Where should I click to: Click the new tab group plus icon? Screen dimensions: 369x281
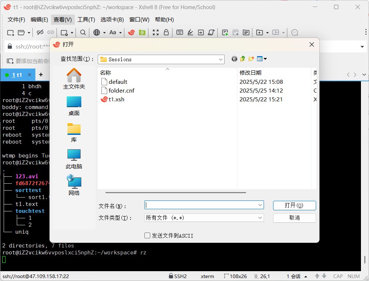pos(260,32)
